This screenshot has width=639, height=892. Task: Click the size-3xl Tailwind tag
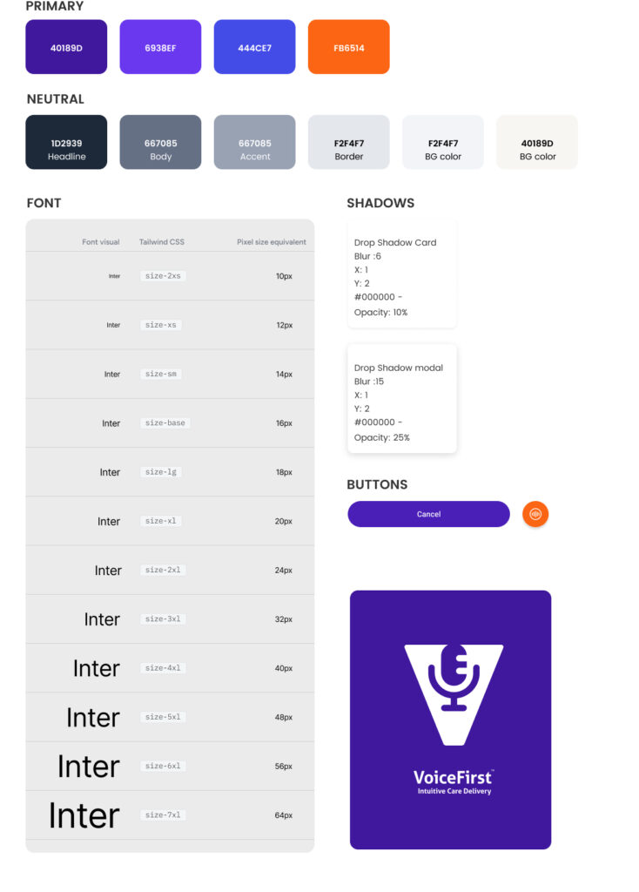coord(163,619)
